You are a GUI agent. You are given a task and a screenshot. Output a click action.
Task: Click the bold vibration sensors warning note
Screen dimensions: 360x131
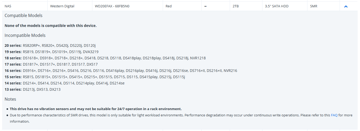tap(96, 109)
